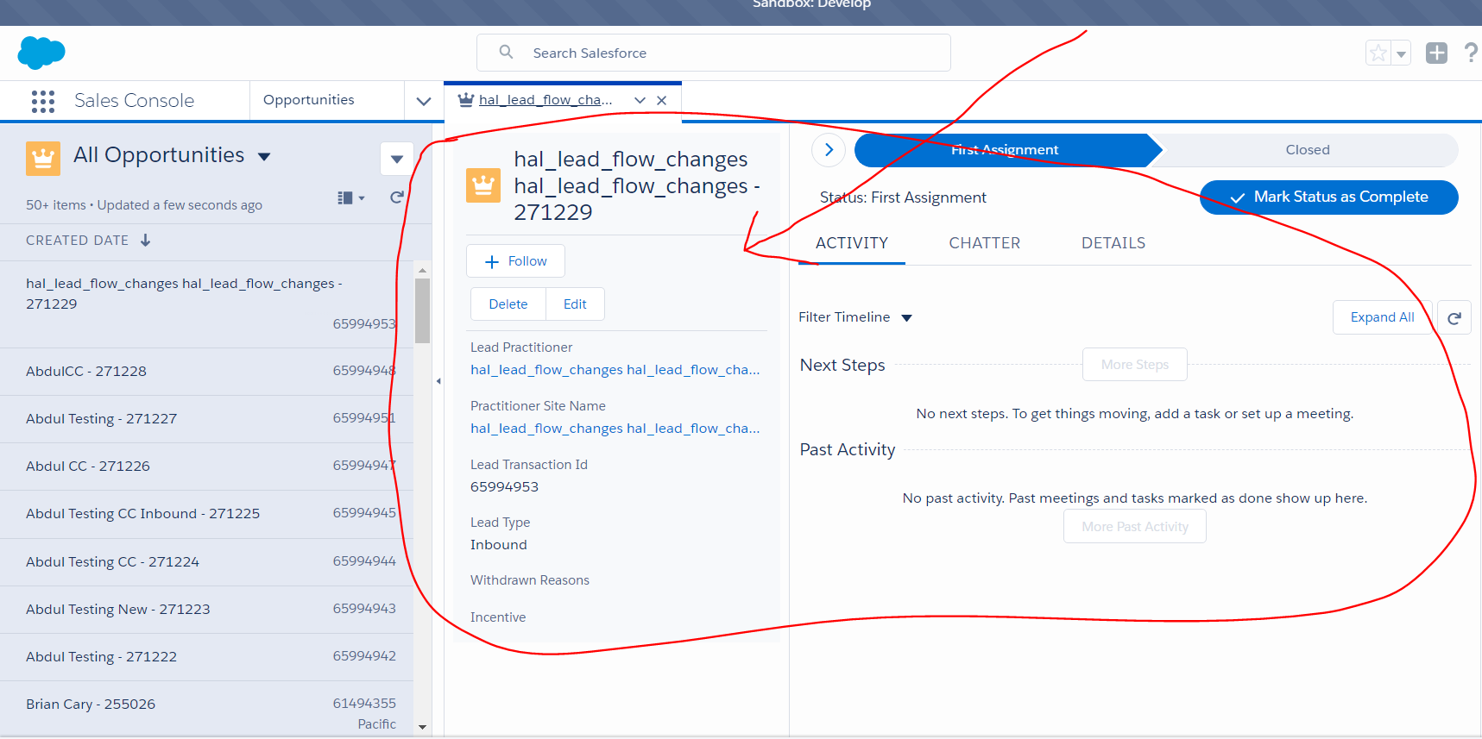This screenshot has width=1482, height=739.
Task: Close the hal_lead_flow_cha... workspace tab
Action: point(662,100)
